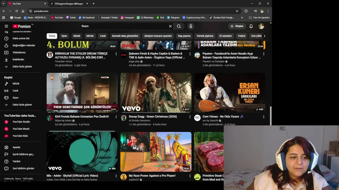Open Chrome extensions puzzle icon

click(246, 11)
